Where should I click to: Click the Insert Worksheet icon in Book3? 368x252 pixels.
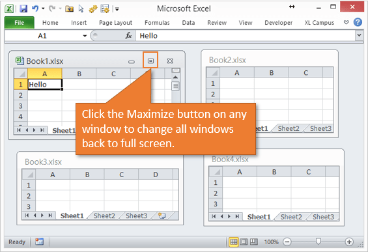tap(162, 216)
